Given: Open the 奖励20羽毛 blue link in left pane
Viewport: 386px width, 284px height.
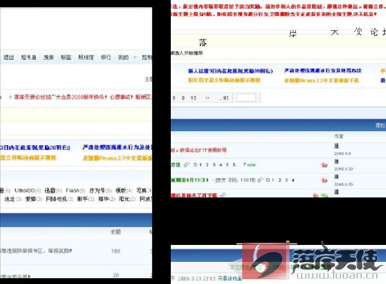Looking at the screenshot, I should (x=35, y=148).
